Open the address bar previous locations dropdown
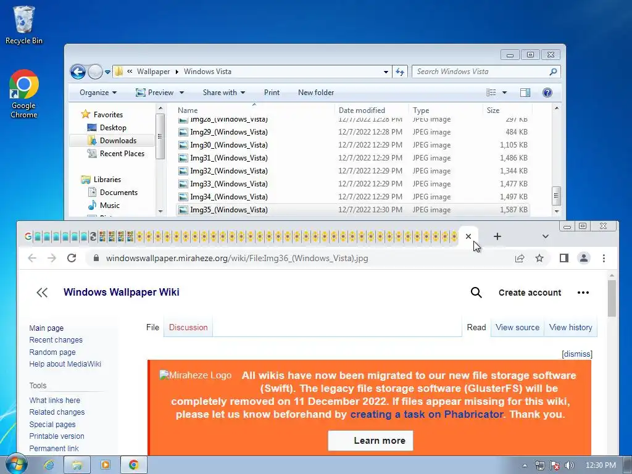Screen dimensions: 632x474 coord(386,72)
